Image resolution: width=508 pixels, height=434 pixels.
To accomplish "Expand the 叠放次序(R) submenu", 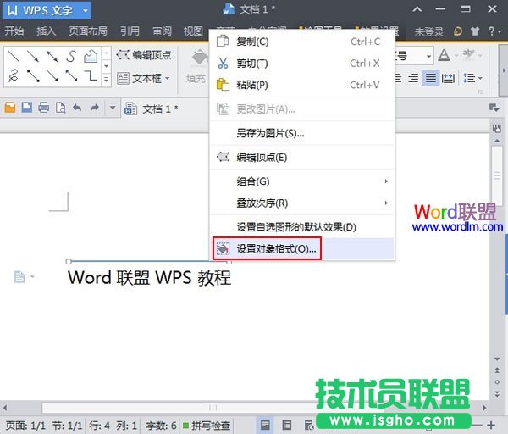I will (x=386, y=203).
